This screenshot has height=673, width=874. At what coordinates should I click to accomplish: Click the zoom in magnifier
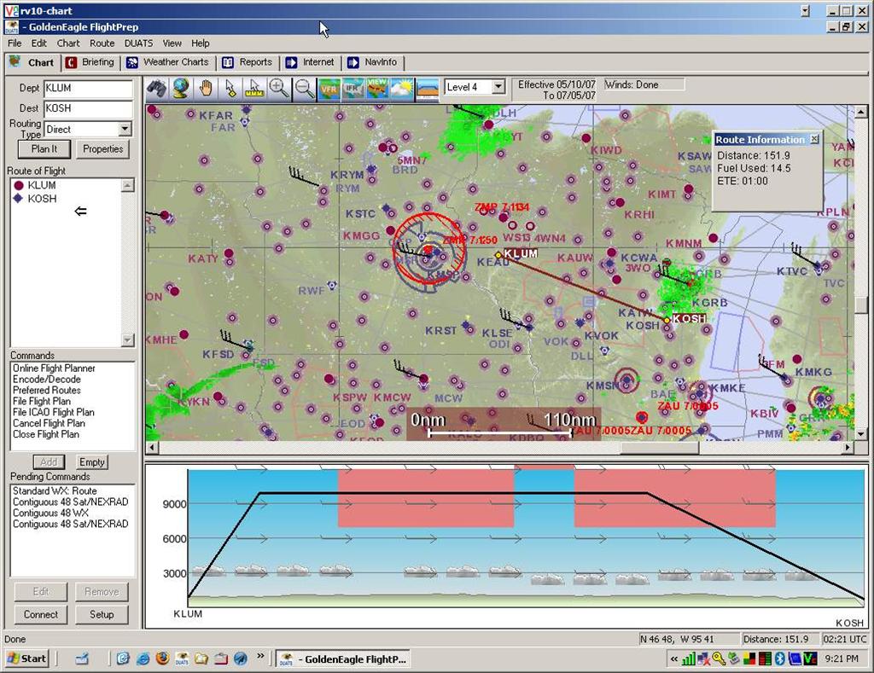point(279,90)
